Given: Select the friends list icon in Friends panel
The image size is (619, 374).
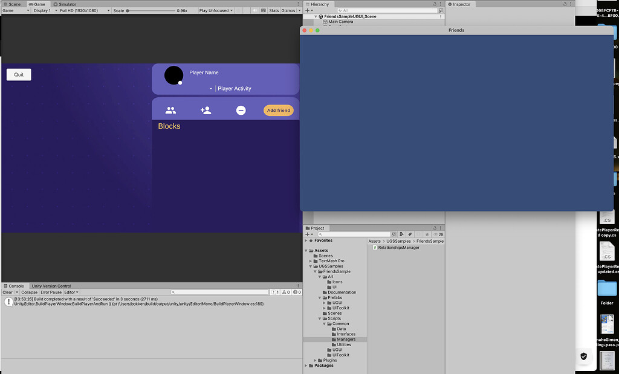Looking at the screenshot, I should [171, 109].
